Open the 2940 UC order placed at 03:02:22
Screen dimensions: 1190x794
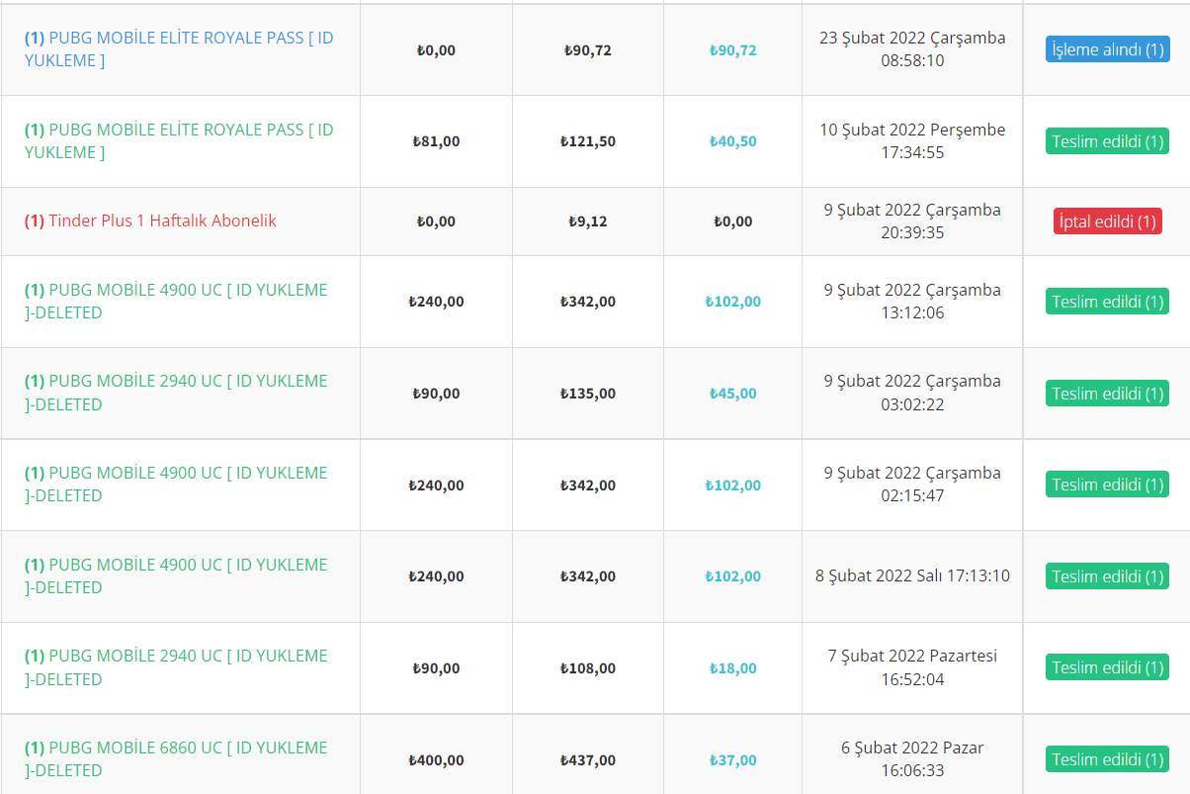coord(176,393)
